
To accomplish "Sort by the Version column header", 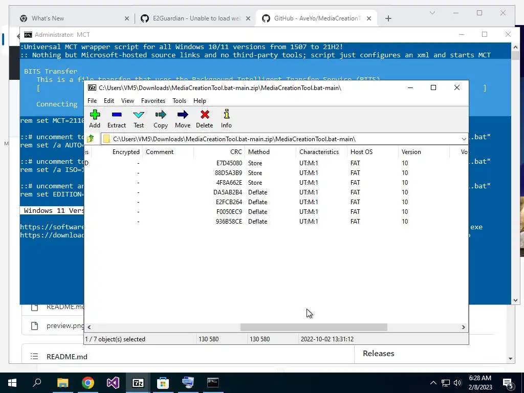I will pos(424,151).
